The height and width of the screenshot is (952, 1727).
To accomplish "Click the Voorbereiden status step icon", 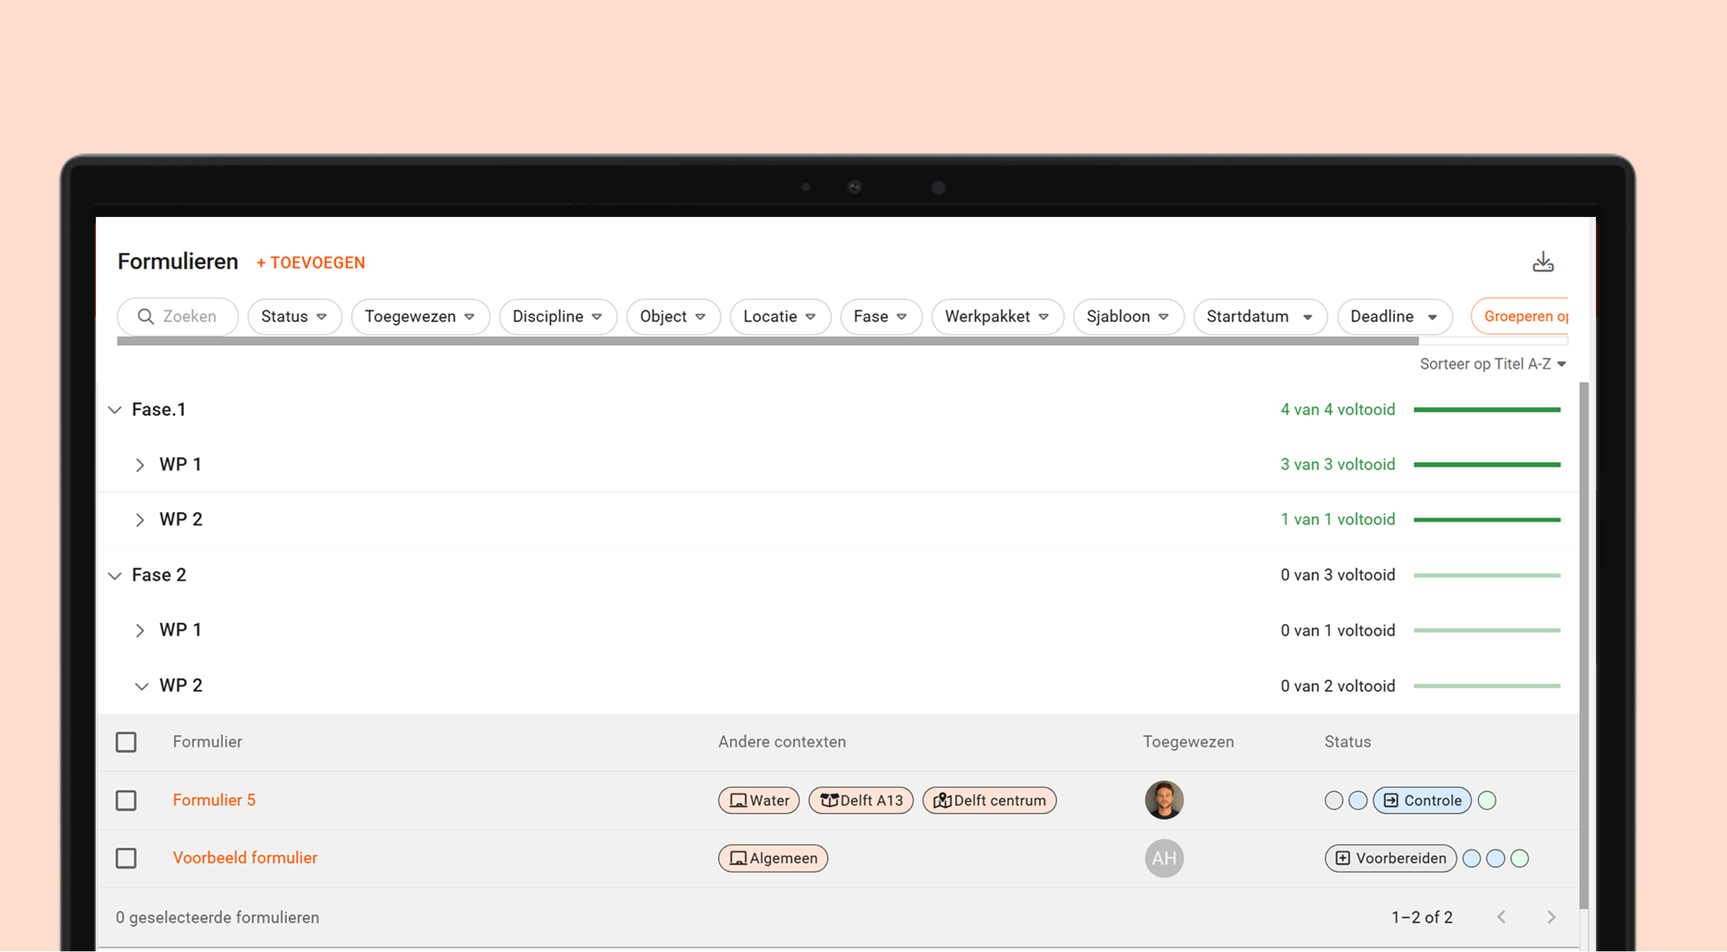I will [1343, 858].
